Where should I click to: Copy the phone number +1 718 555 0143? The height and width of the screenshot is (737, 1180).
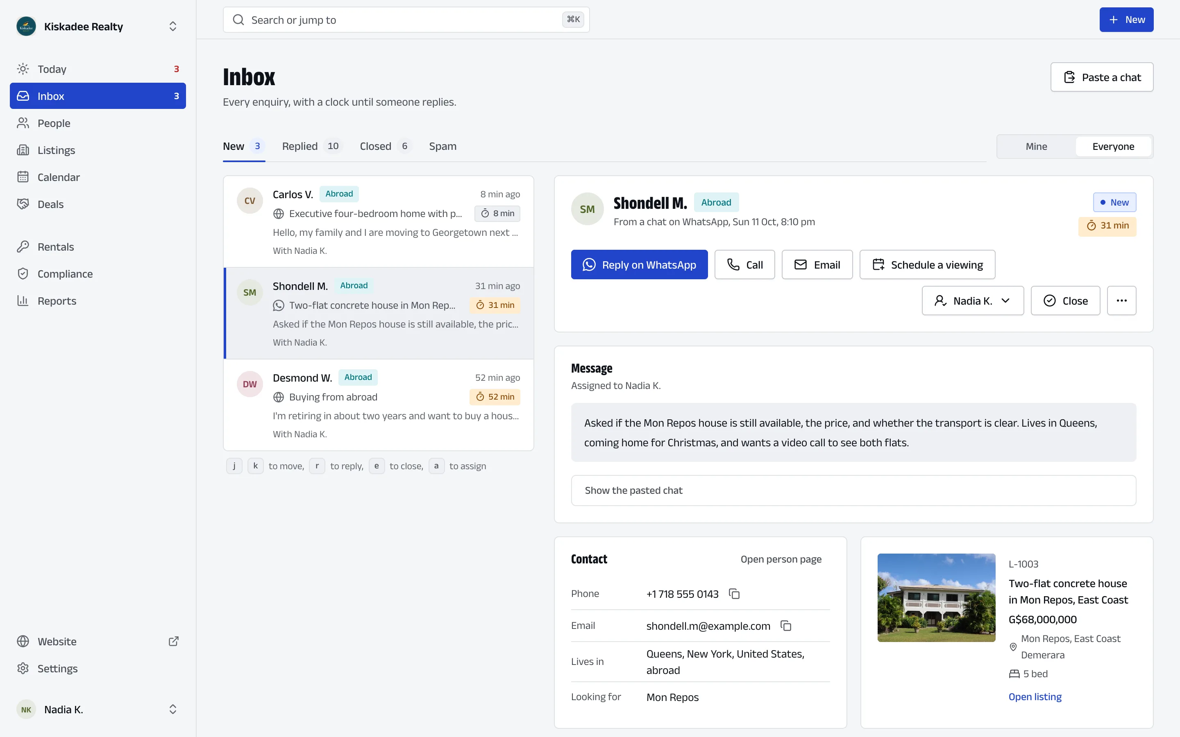(734, 594)
